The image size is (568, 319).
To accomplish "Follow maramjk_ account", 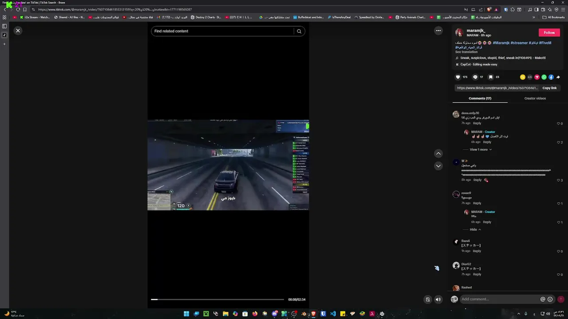I will tap(549, 32).
